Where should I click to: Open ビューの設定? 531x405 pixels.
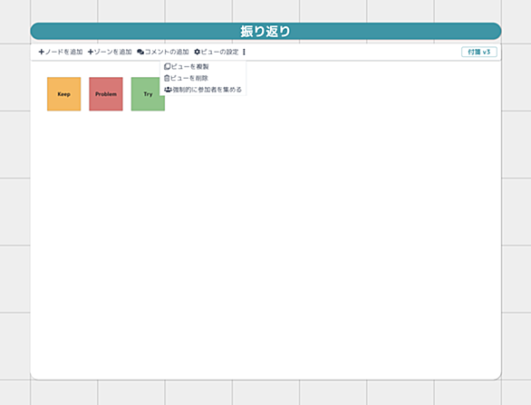(x=217, y=52)
